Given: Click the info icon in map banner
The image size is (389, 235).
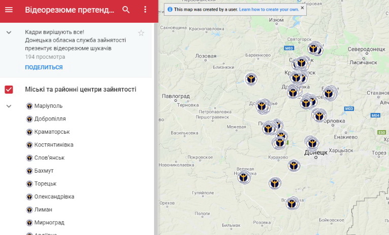Looking at the screenshot, I should [x=170, y=10].
